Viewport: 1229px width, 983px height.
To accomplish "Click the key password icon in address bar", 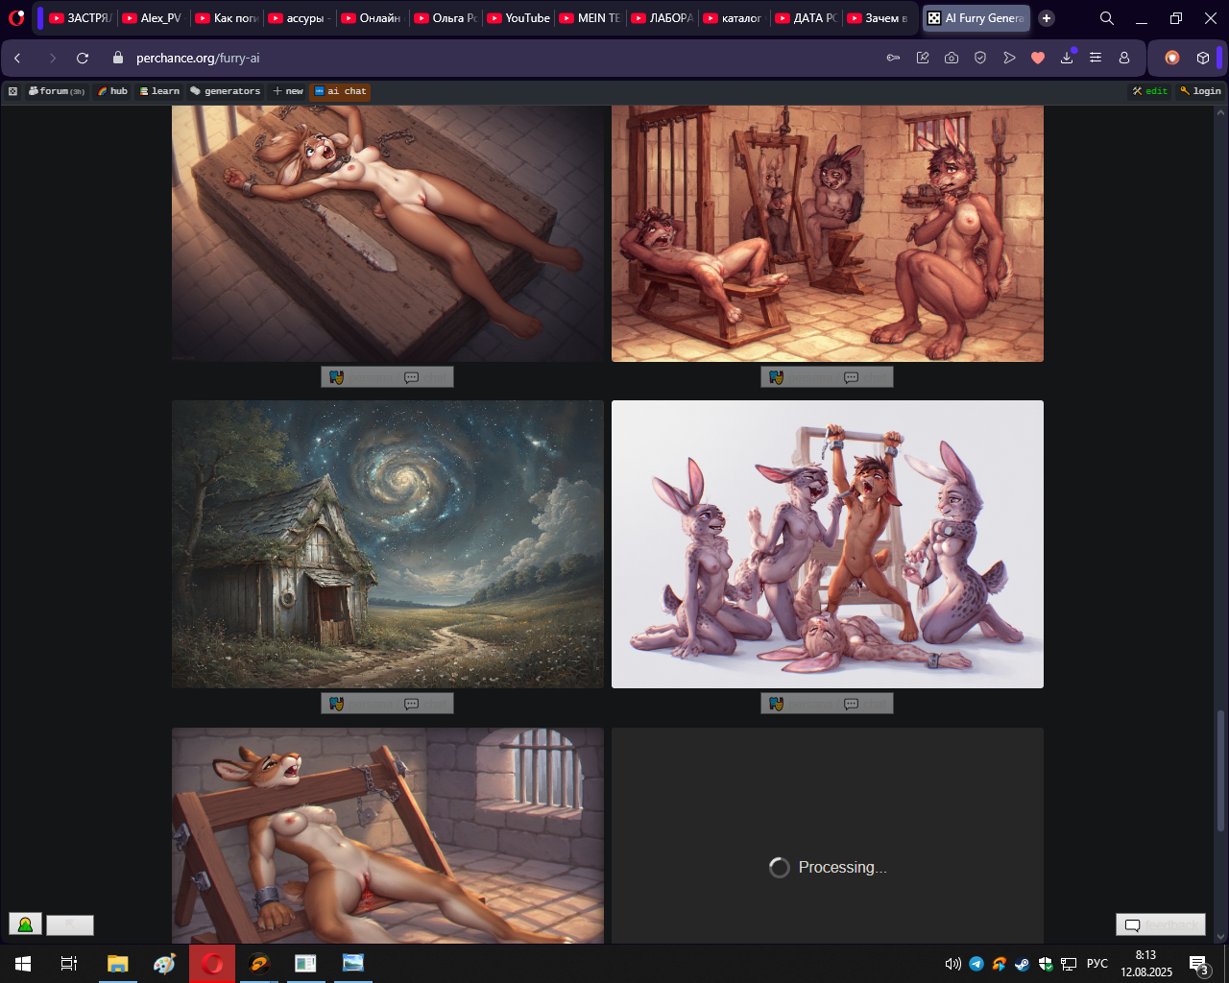I will click(893, 59).
